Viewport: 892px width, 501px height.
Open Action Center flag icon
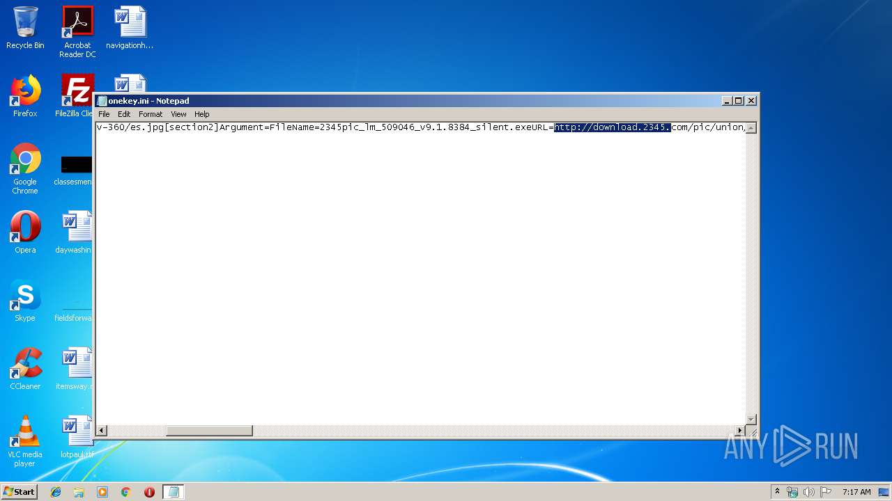(x=826, y=492)
